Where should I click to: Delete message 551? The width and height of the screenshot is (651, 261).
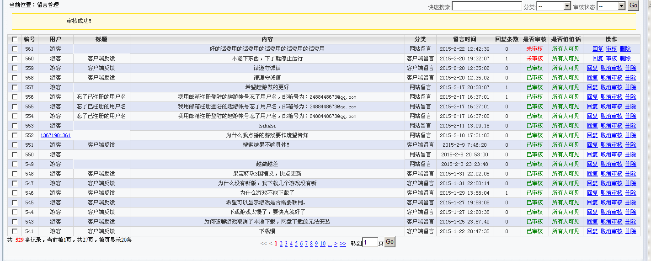[630, 145]
